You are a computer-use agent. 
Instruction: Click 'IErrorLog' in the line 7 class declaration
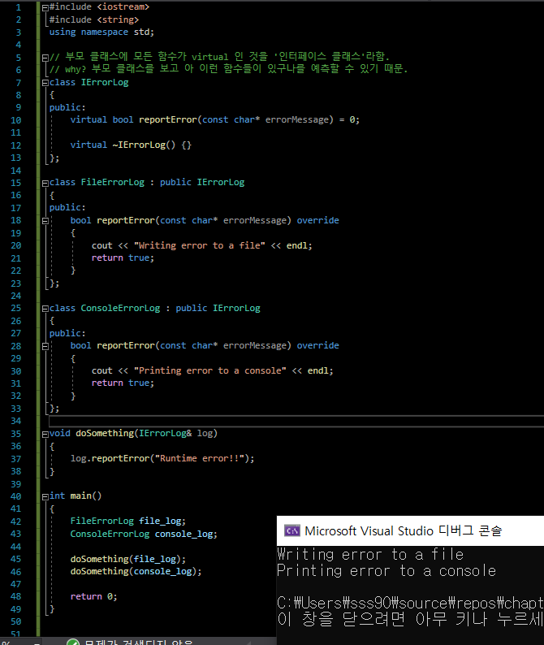tap(105, 82)
